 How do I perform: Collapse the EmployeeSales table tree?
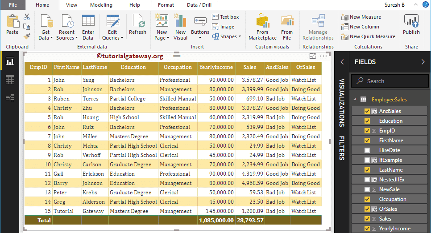[x=354, y=100]
